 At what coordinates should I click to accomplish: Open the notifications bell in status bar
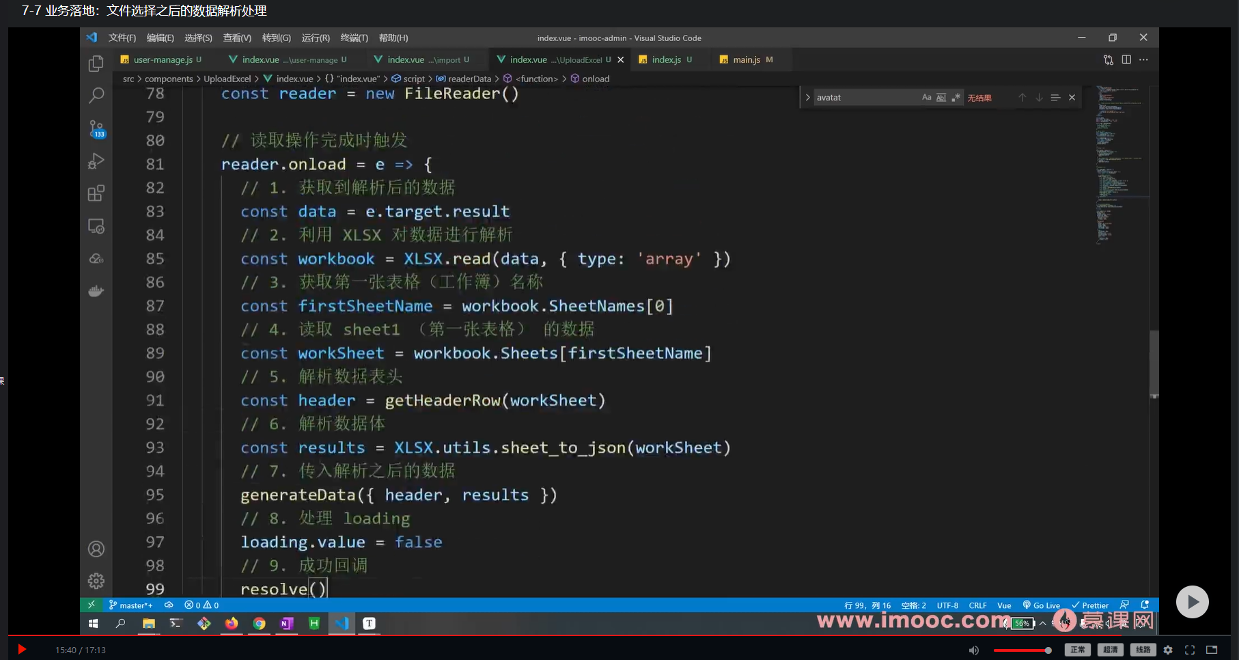[1145, 605]
